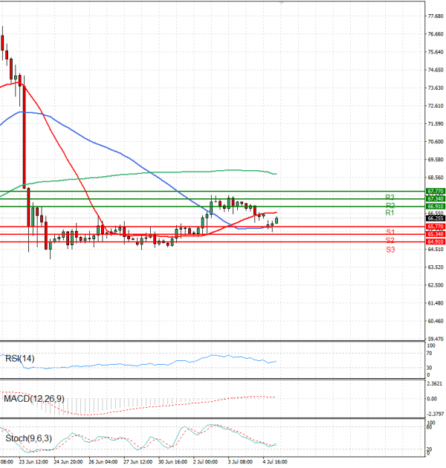
Task: Click the 77.680 price axis value
Action: pos(436,16)
